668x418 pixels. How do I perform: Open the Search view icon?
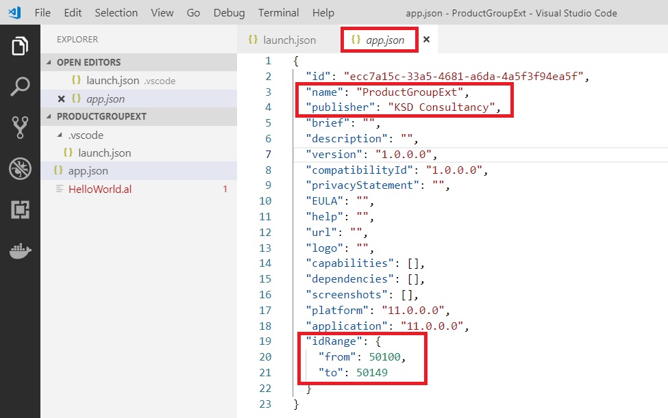click(20, 87)
